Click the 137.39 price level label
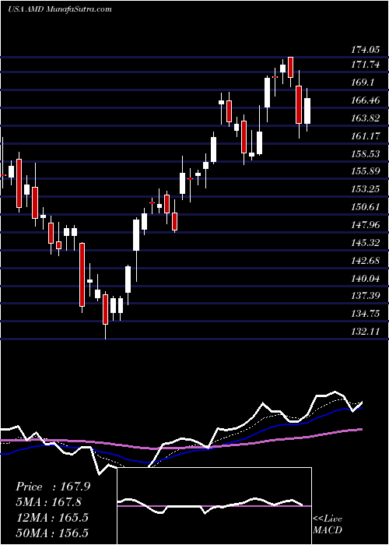 [x=366, y=296]
